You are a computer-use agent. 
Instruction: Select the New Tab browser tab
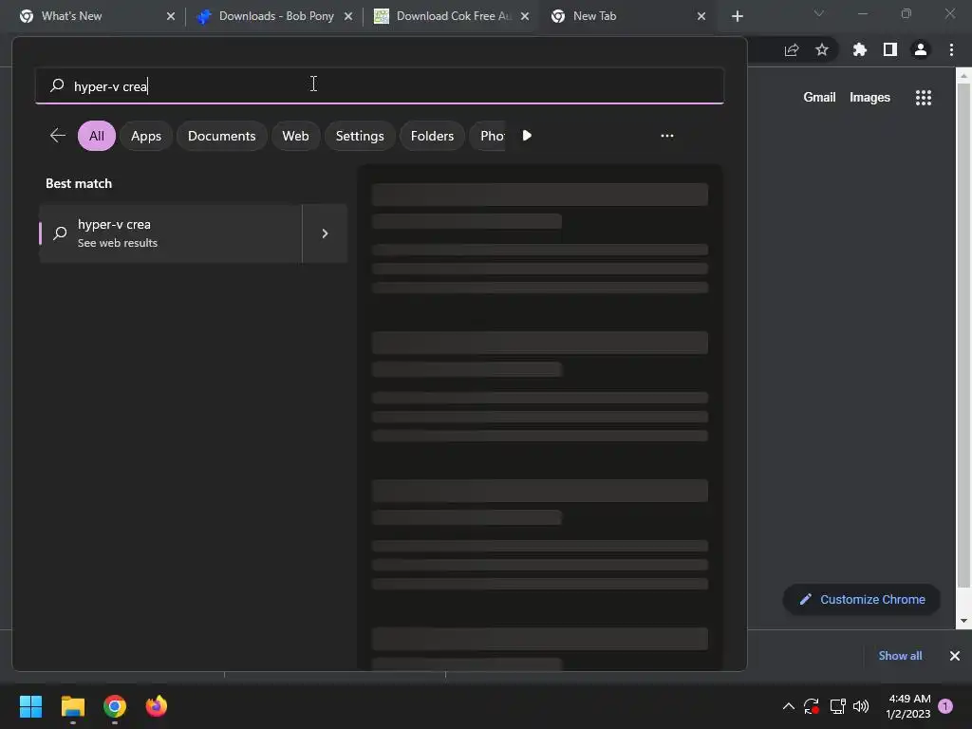(628, 16)
